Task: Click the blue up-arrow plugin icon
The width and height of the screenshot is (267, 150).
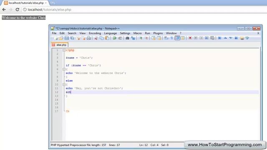Action: [225, 38]
